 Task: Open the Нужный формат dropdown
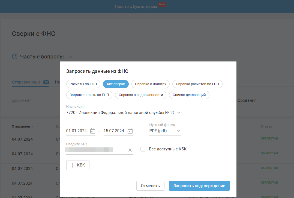pyautogui.click(x=179, y=131)
